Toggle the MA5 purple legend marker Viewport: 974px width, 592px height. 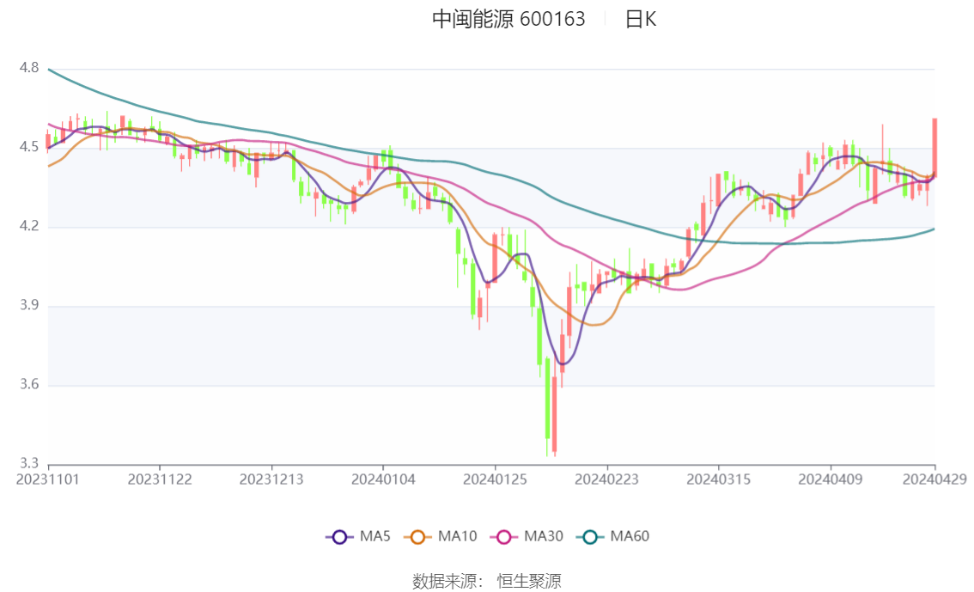[x=339, y=537]
